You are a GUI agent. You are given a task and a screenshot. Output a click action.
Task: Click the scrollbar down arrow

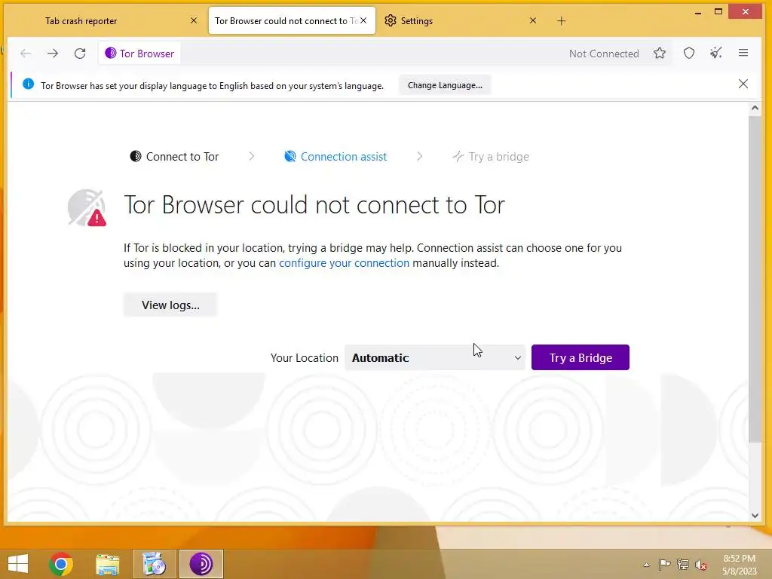(755, 516)
